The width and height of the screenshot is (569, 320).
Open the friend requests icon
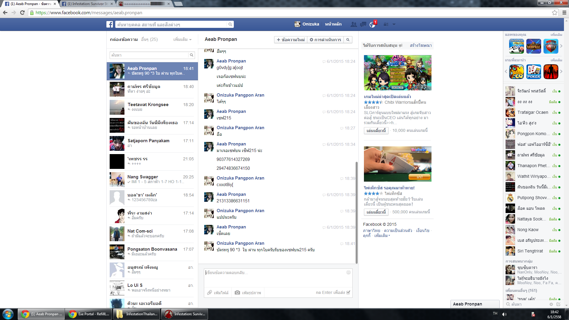[354, 25]
